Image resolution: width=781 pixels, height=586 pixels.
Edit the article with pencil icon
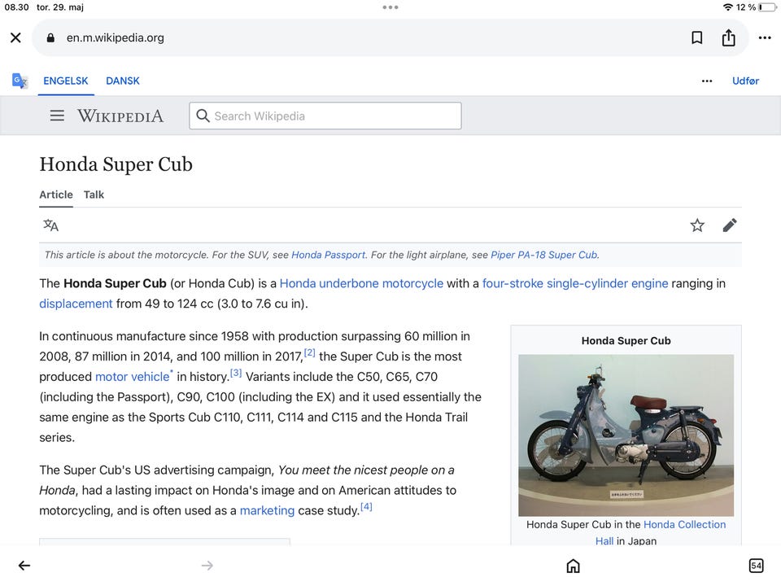click(x=730, y=225)
